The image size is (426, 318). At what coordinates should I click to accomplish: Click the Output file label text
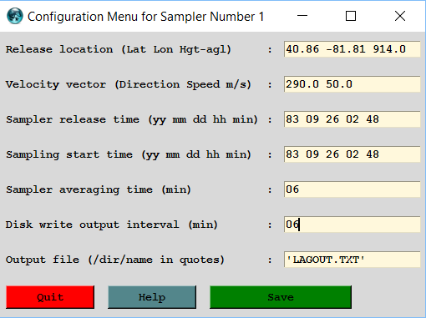pyautogui.click(x=115, y=260)
